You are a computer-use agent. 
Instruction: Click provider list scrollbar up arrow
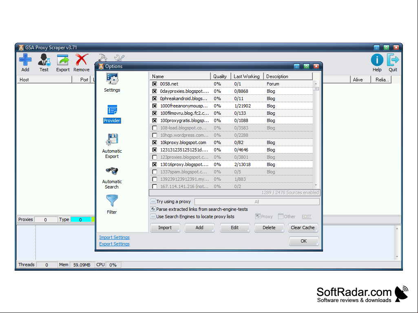point(316,83)
